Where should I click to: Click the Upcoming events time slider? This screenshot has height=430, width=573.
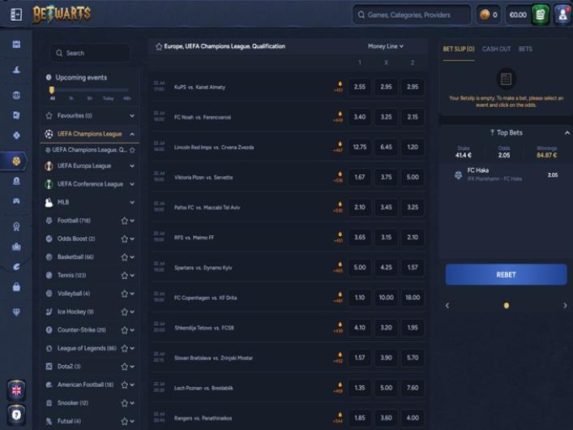88,90
